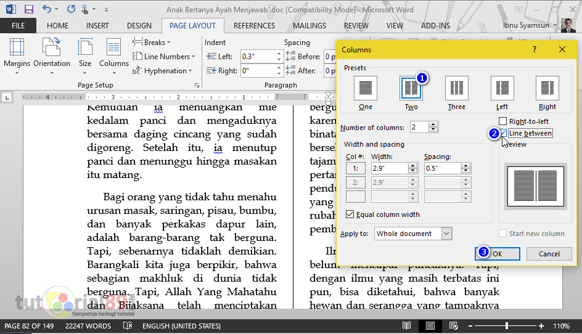Click the user account profile picture

point(568,25)
